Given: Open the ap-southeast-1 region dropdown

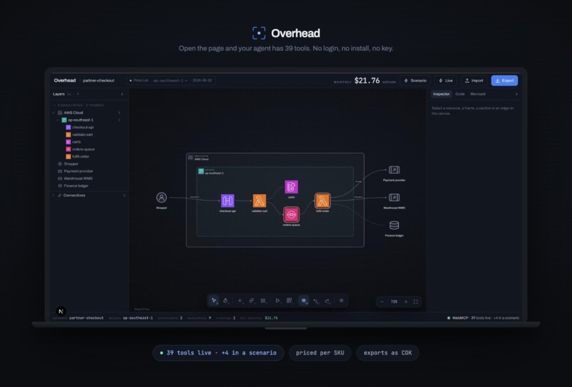Looking at the screenshot, I should (170, 81).
